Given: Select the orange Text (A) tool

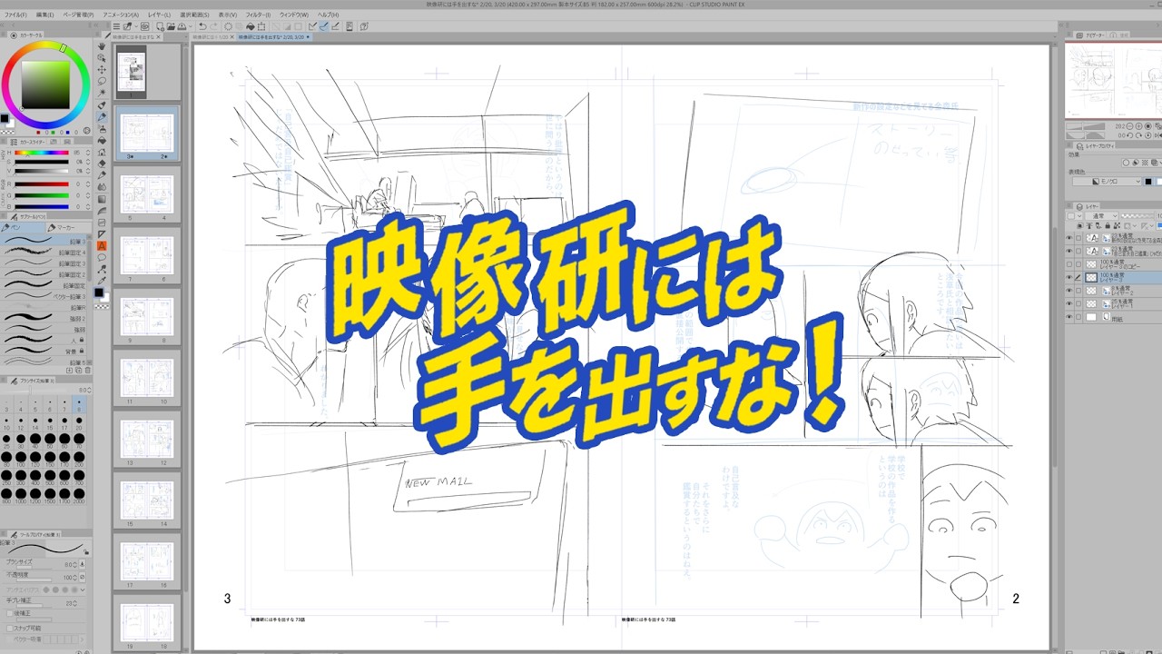Looking at the screenshot, I should [102, 246].
